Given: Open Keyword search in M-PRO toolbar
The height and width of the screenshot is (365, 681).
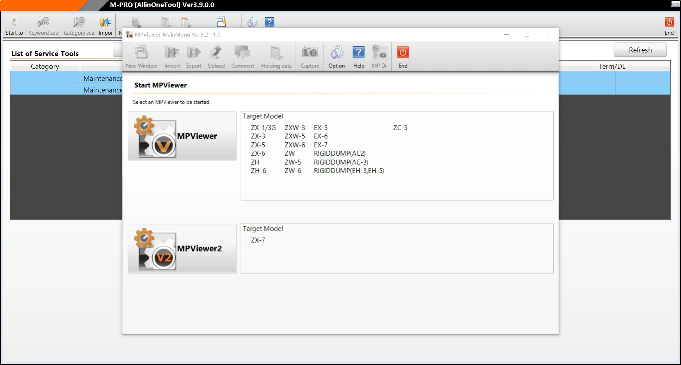Looking at the screenshot, I should [43, 26].
